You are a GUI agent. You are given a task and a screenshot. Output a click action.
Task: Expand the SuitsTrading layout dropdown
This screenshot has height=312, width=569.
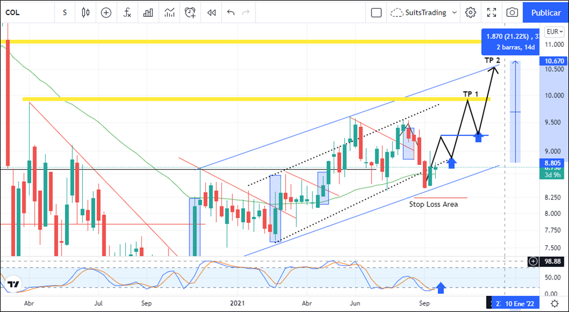[454, 12]
